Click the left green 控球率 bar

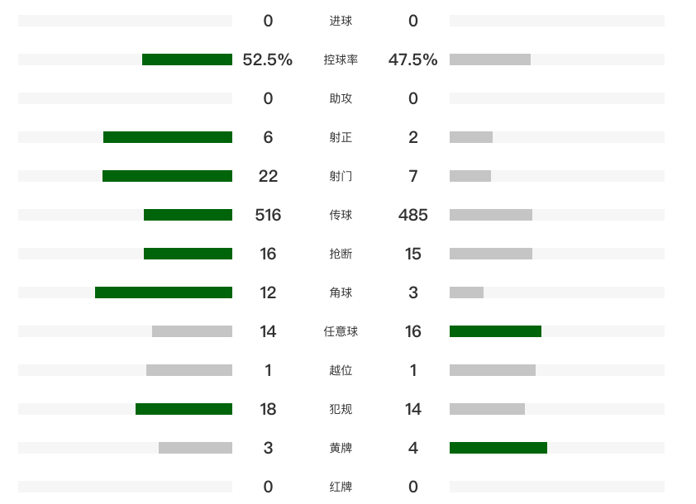[187, 59]
